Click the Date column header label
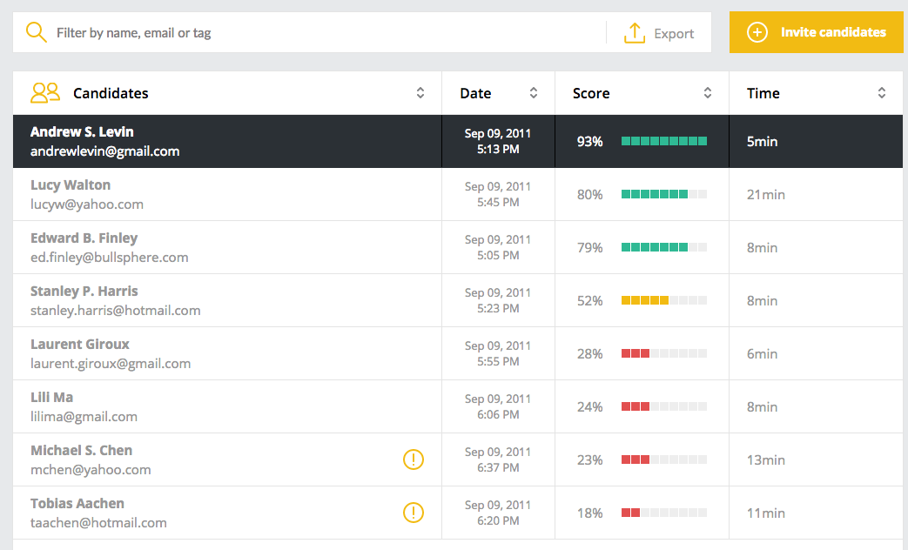This screenshot has height=550, width=908. pos(475,93)
